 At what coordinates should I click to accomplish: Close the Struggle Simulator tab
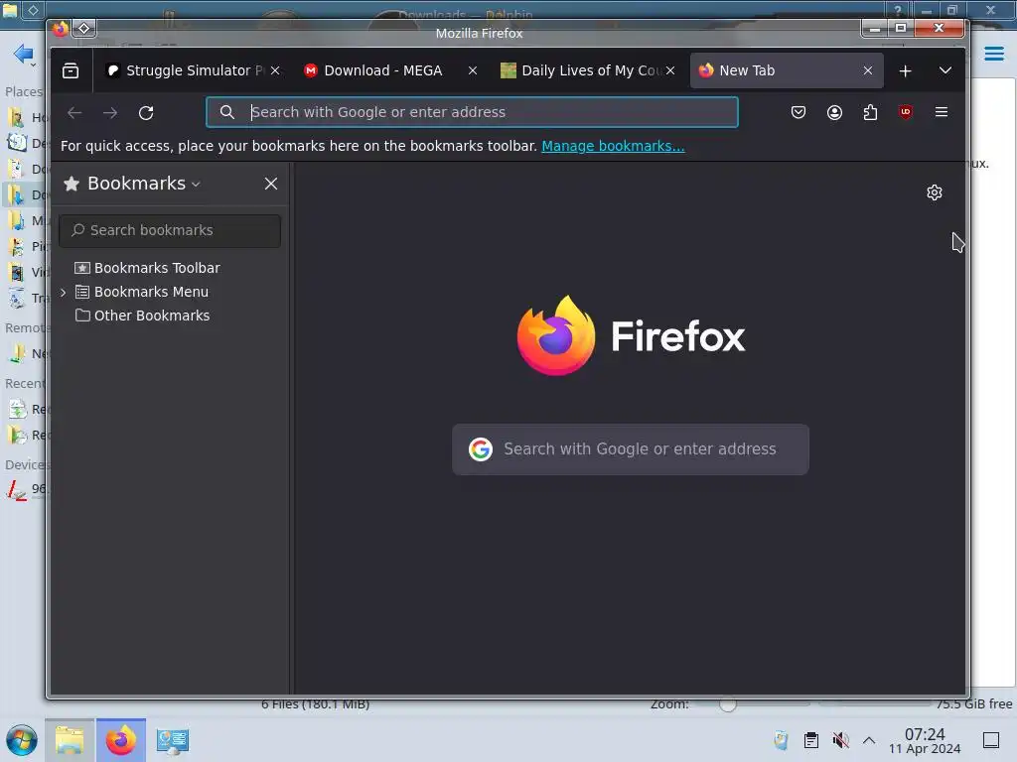click(275, 70)
